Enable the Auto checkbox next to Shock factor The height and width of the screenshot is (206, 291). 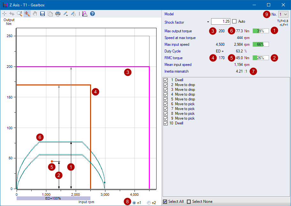pos(234,21)
